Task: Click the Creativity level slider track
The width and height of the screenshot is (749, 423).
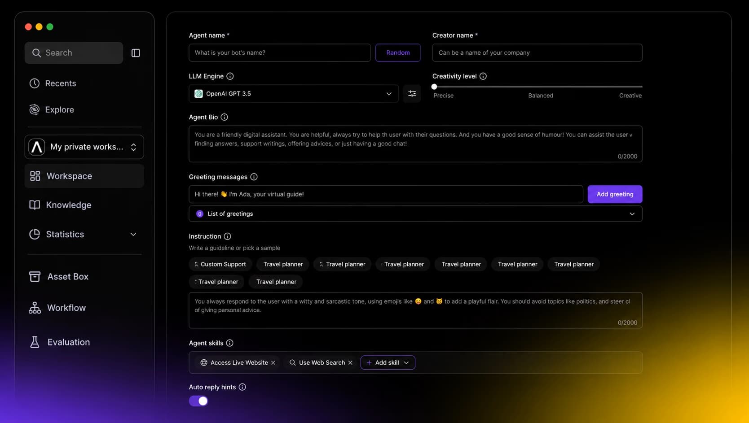Action: click(538, 87)
